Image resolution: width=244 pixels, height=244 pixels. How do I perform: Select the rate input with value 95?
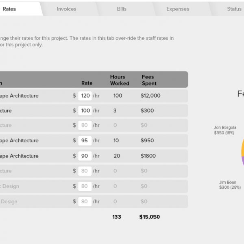pos(85,141)
